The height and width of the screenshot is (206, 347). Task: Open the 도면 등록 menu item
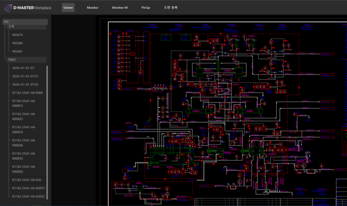pyautogui.click(x=171, y=8)
